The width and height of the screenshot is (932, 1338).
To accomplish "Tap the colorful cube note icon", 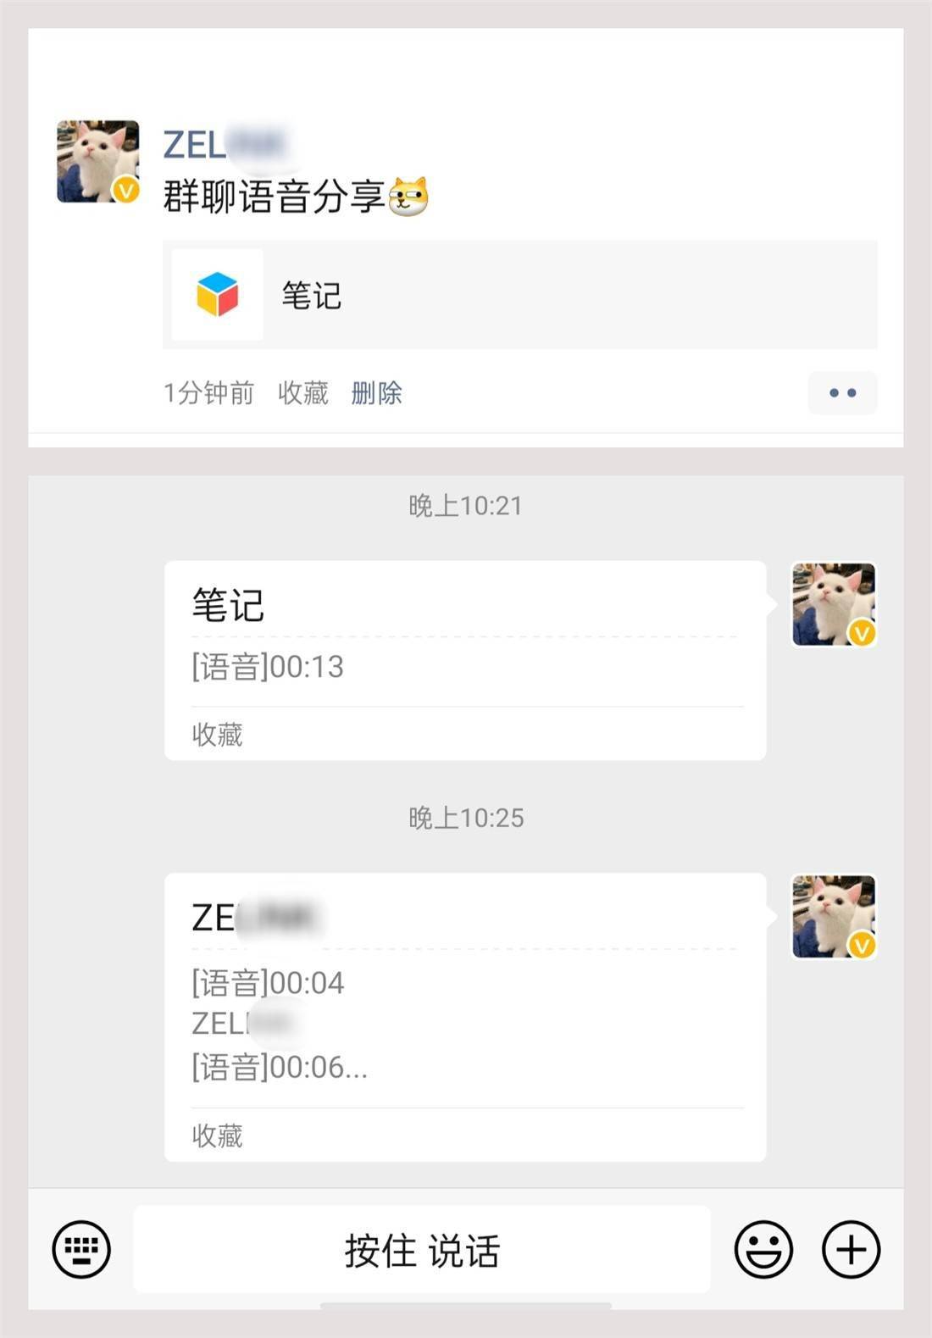I will [217, 295].
